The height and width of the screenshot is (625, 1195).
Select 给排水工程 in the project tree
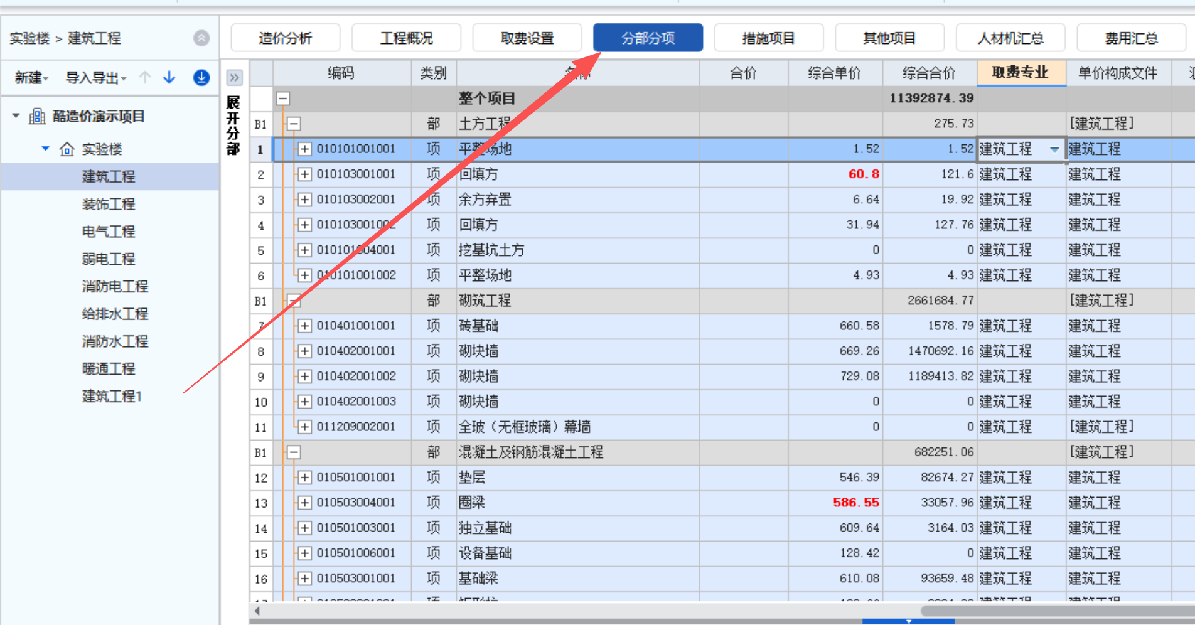pyautogui.click(x=115, y=314)
